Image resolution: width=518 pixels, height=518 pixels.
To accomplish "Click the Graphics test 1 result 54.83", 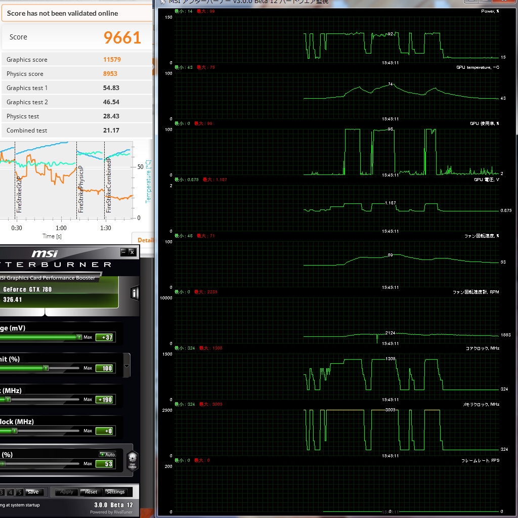I will (x=111, y=88).
